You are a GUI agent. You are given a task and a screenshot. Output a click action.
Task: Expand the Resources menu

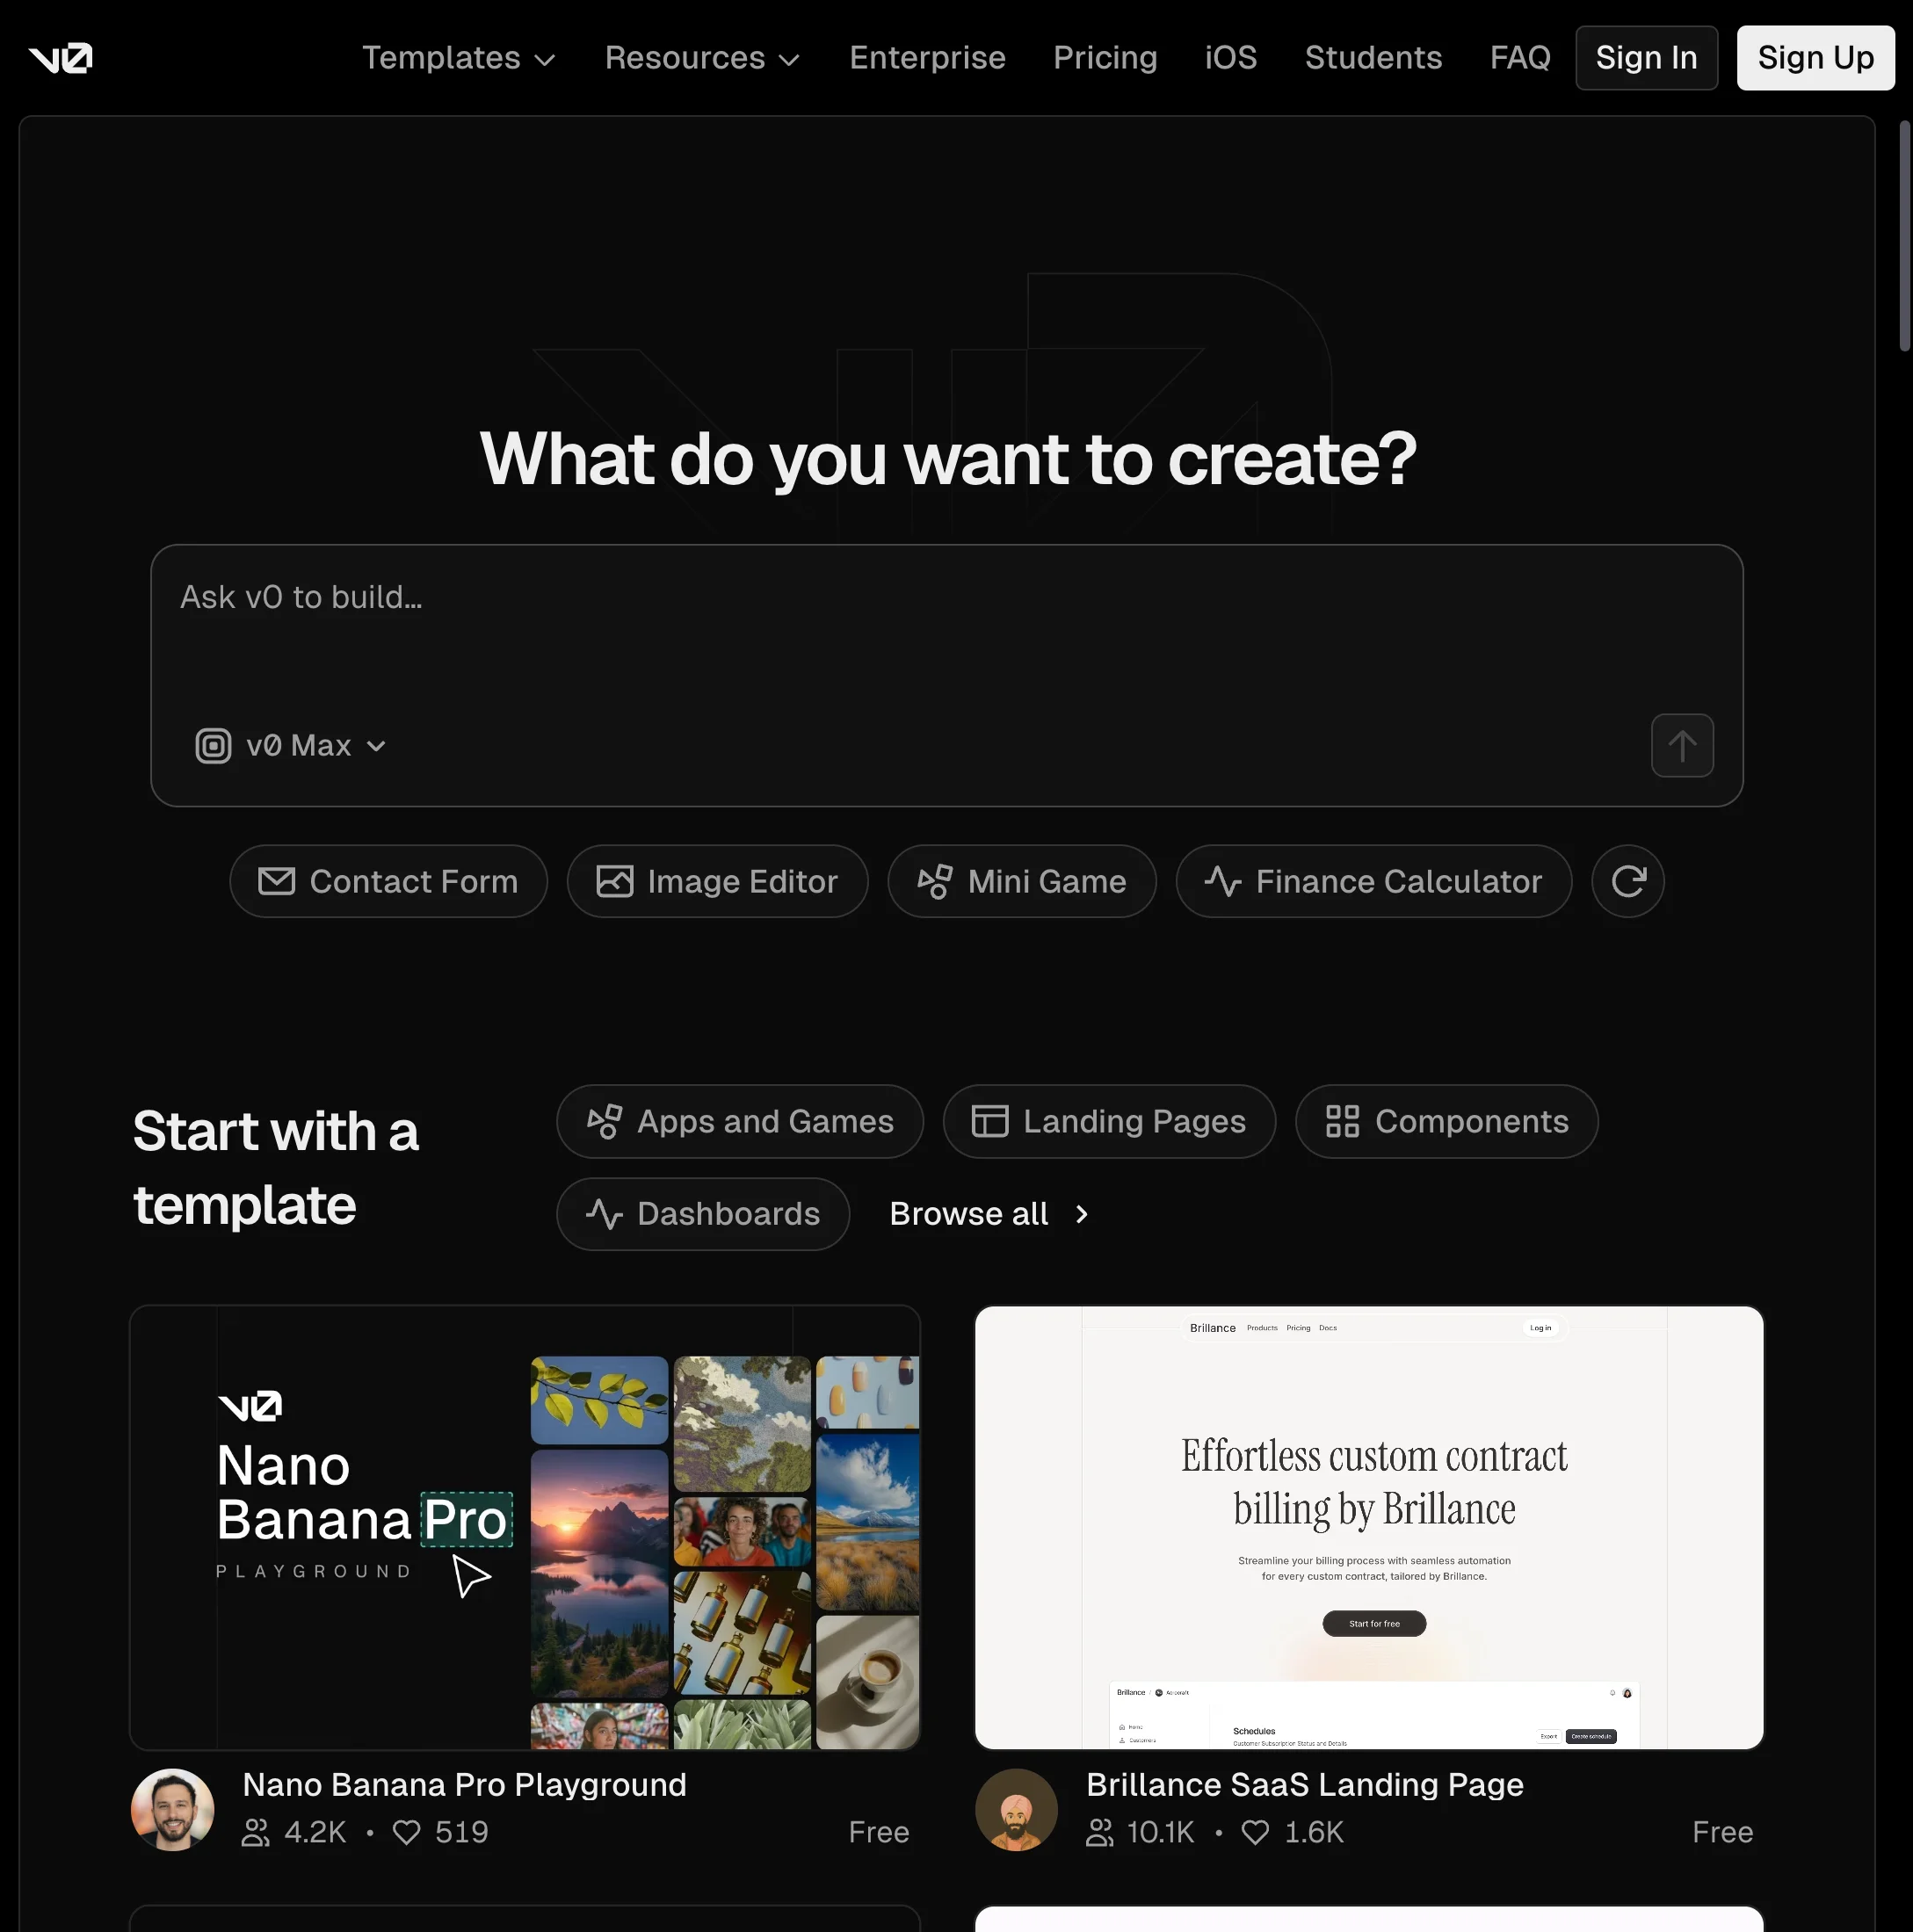[x=702, y=57]
